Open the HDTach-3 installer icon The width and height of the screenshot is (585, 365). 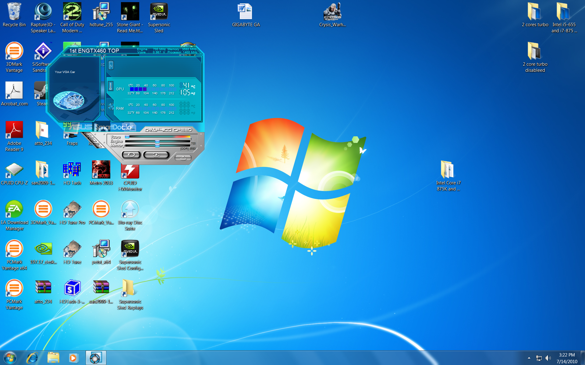(x=72, y=291)
